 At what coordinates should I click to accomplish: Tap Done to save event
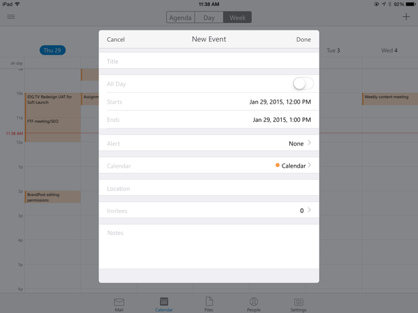pos(303,40)
